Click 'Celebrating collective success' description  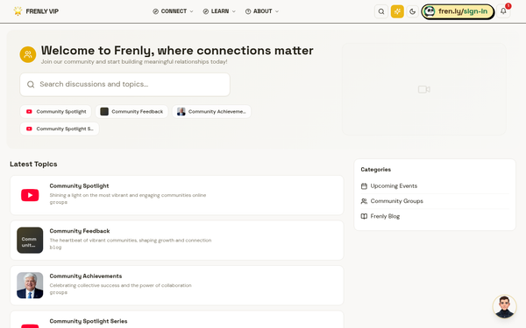120,285
